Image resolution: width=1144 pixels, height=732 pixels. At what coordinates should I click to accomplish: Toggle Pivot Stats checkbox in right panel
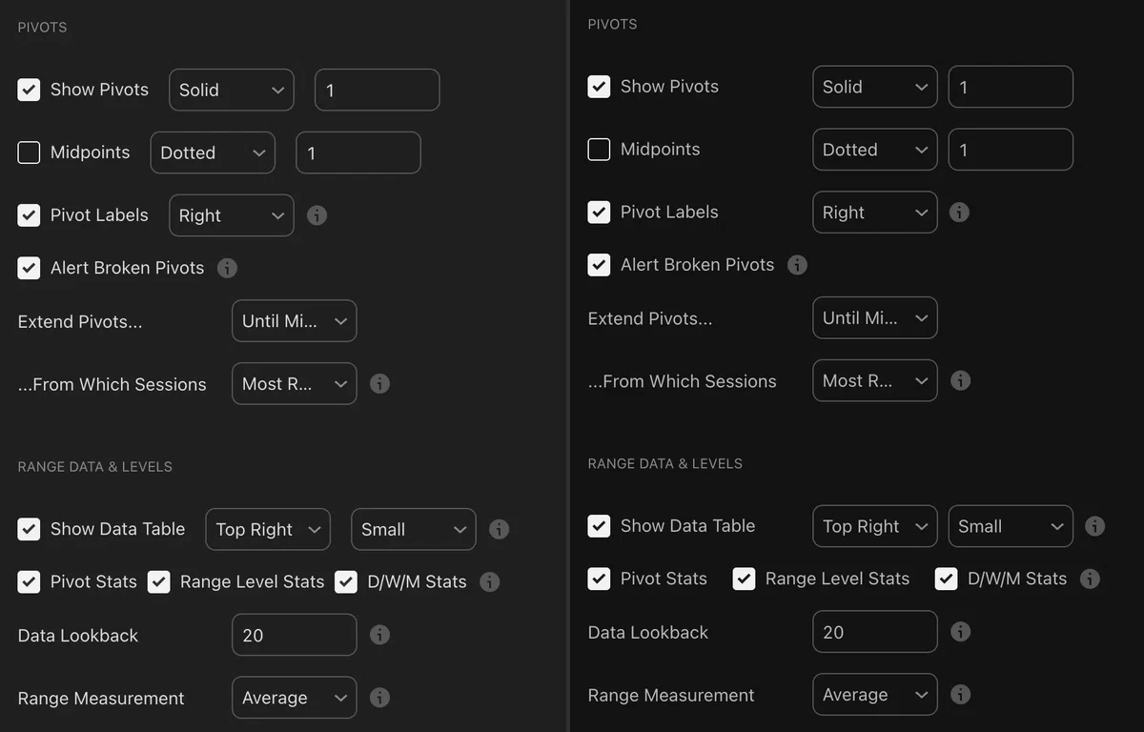click(599, 579)
